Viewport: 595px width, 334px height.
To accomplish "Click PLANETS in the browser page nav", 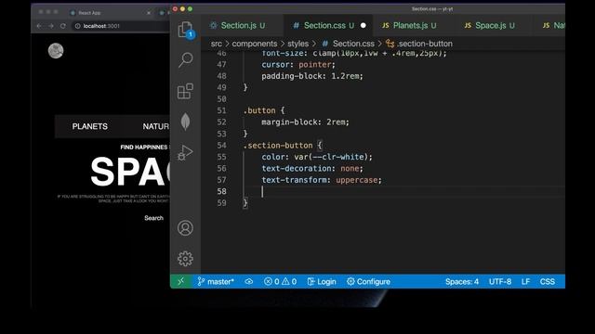I will click(x=90, y=126).
